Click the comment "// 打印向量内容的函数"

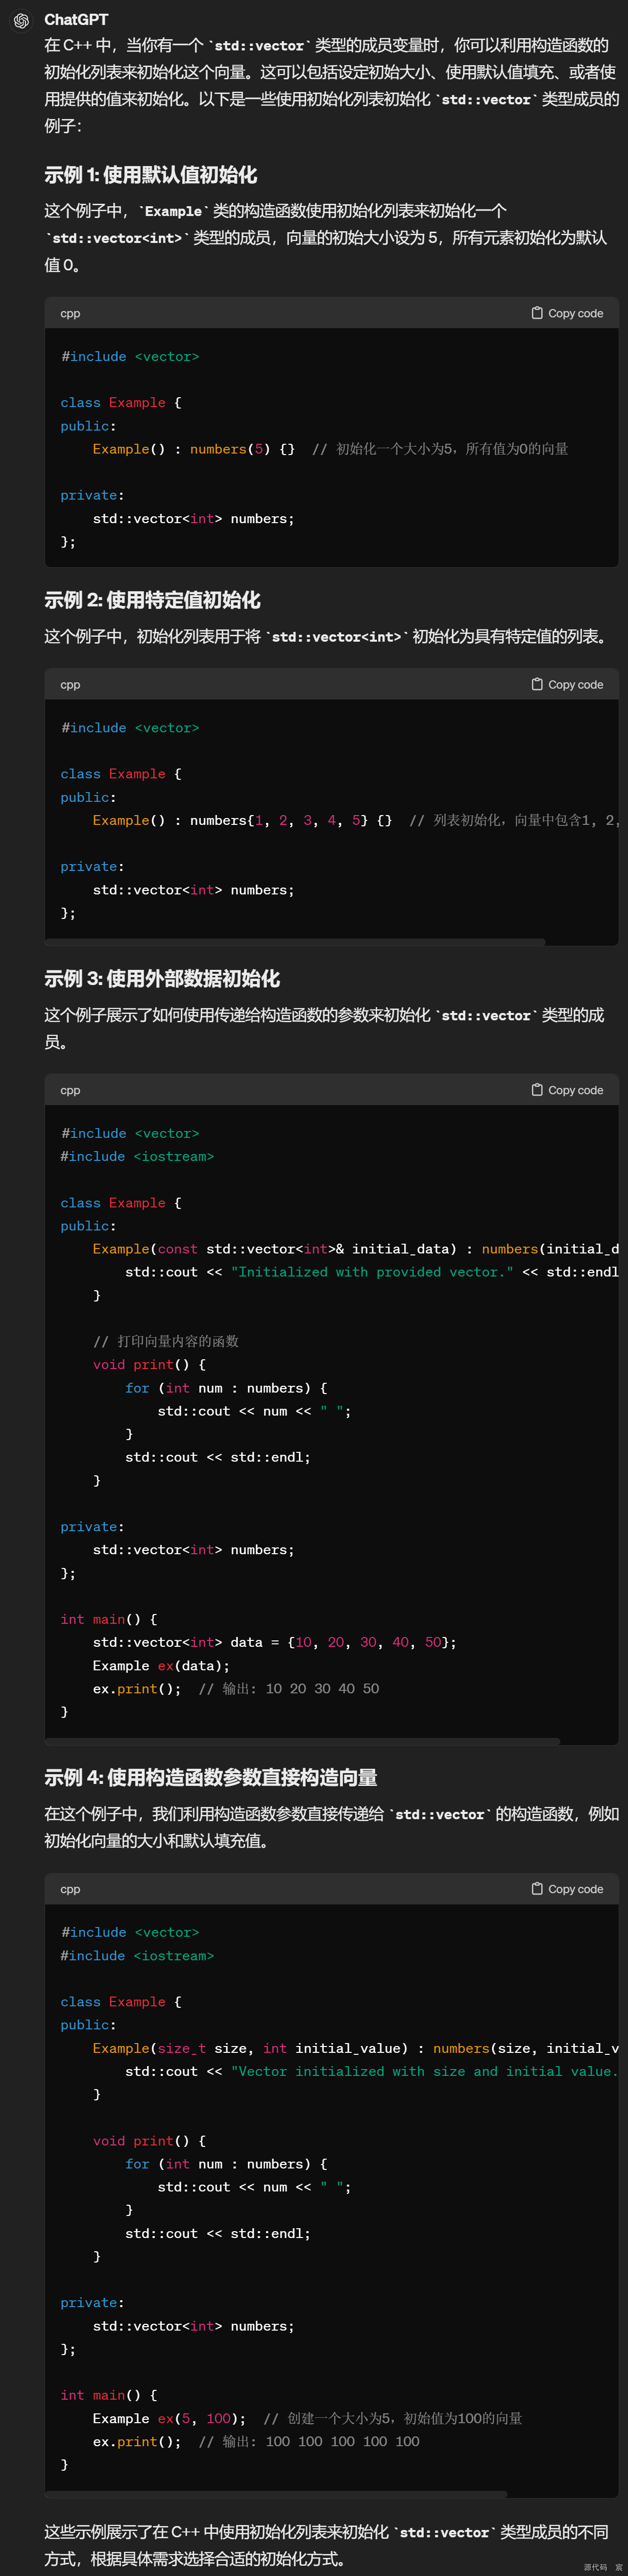click(166, 1341)
